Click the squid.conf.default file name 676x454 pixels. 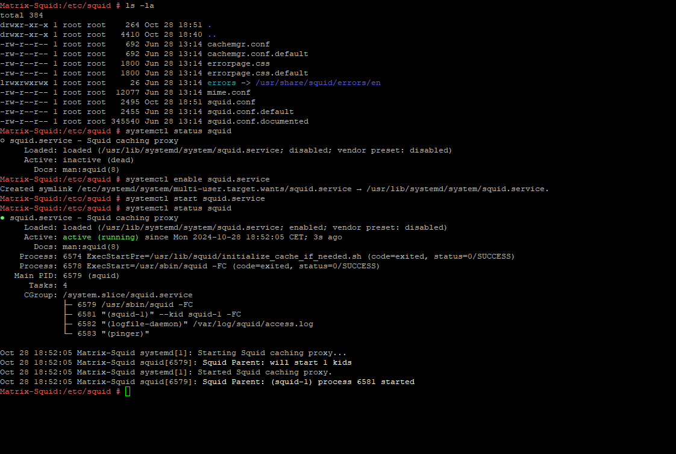click(251, 112)
